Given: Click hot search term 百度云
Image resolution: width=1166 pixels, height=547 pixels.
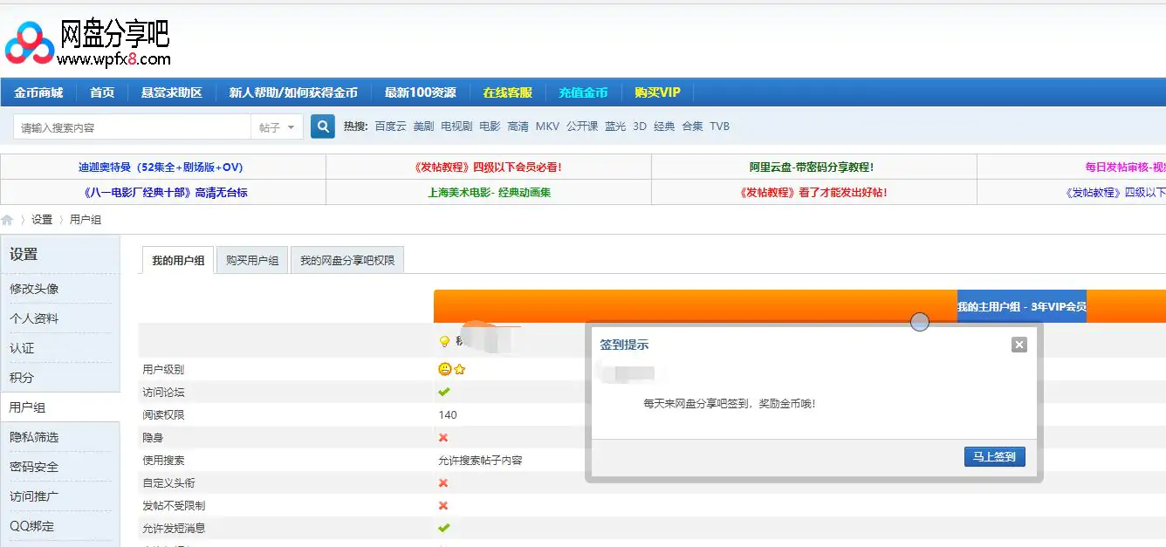Looking at the screenshot, I should tap(390, 126).
